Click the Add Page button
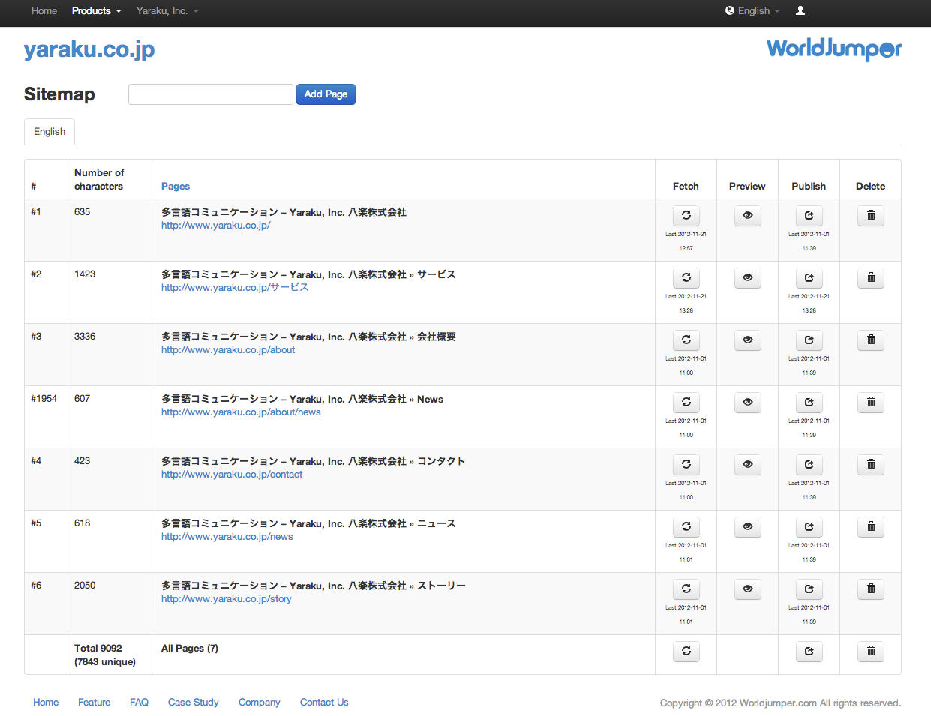Viewport: 931px width, 716px height. coord(326,94)
